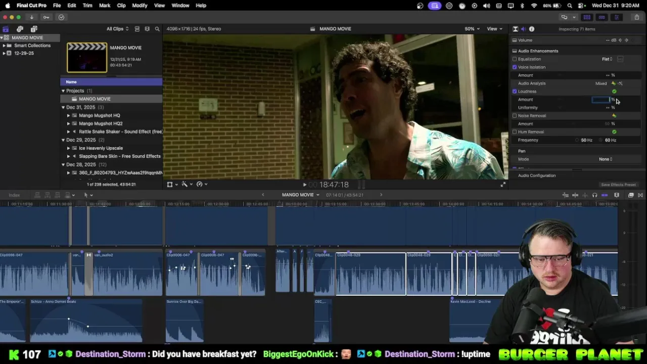647x364 pixels.
Task: Select the 60 Hz frequency radio button
Action: coord(602,140)
